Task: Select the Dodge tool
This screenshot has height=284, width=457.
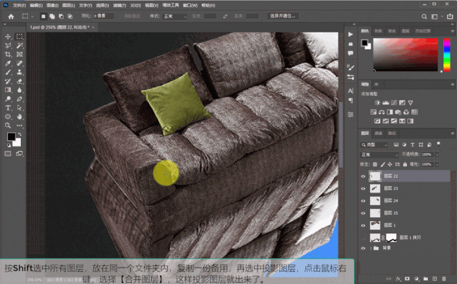Action: (8, 99)
